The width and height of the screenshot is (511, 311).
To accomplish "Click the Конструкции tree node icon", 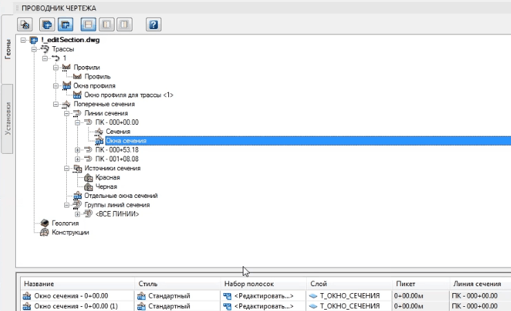I will click(x=45, y=232).
